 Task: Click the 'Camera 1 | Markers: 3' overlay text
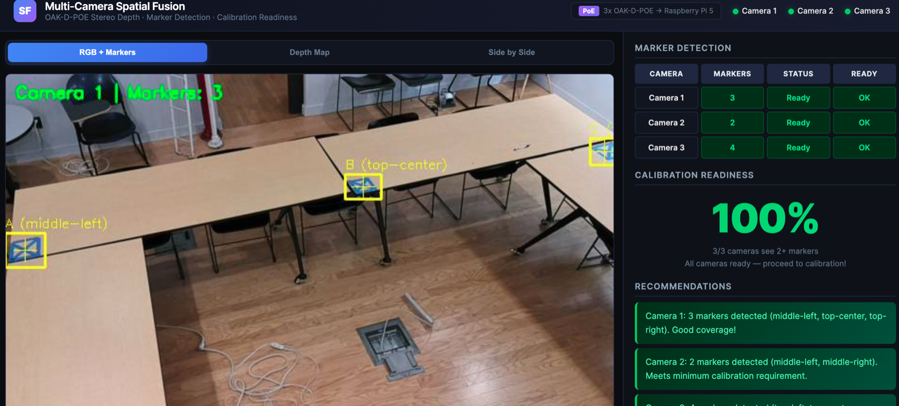(x=119, y=92)
